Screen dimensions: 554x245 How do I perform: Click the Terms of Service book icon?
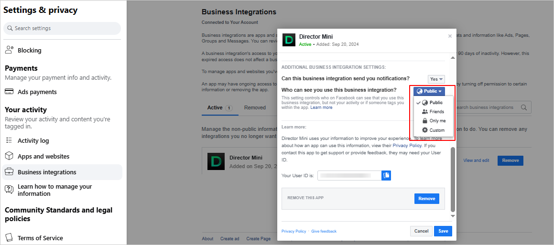tap(9, 238)
